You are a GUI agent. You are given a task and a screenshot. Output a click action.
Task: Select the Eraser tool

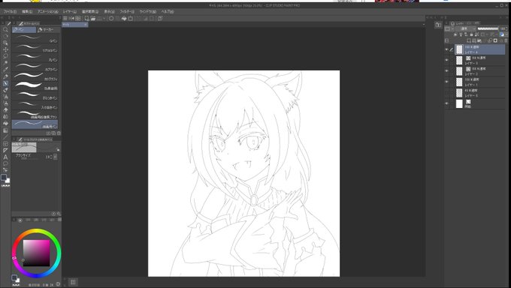[5, 110]
